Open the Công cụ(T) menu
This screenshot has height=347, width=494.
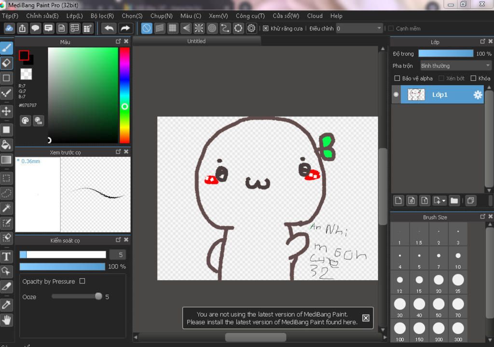coord(250,16)
